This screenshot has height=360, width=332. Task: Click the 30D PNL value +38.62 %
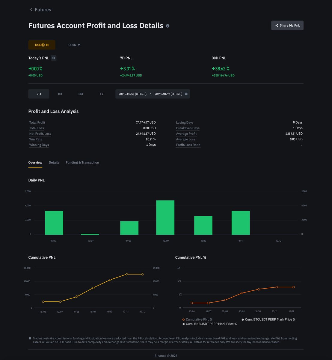221,69
